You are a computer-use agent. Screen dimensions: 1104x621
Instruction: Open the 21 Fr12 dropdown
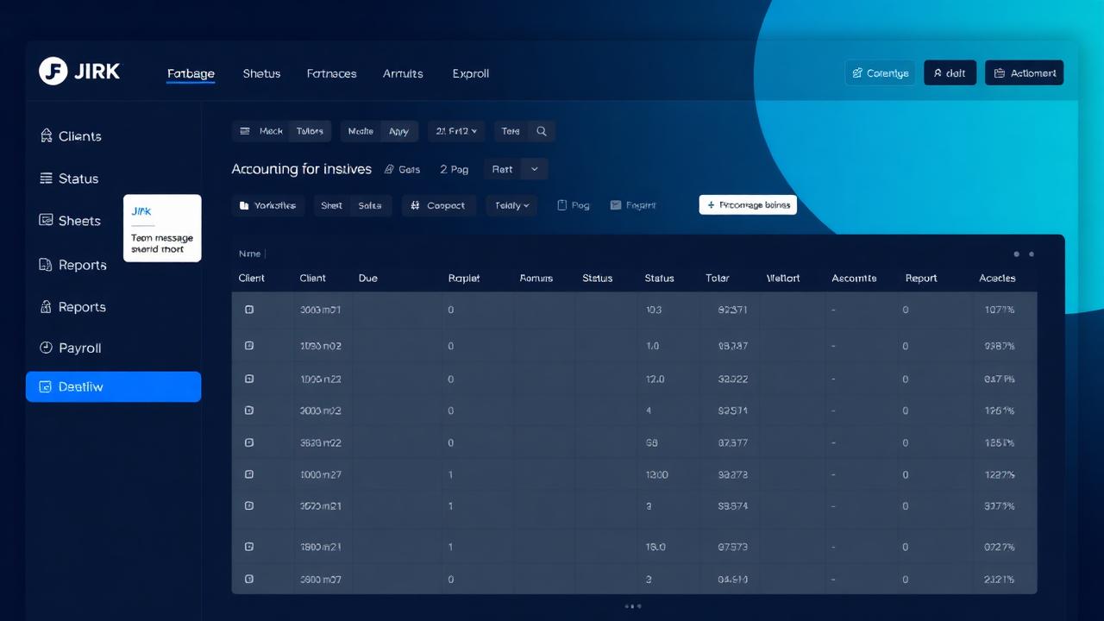point(456,131)
